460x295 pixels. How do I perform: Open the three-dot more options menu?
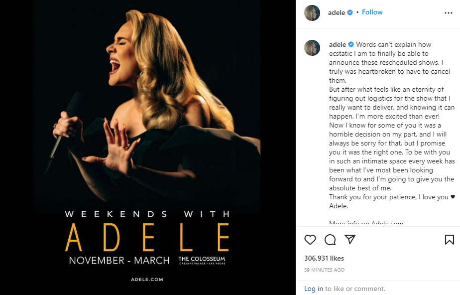(x=448, y=13)
